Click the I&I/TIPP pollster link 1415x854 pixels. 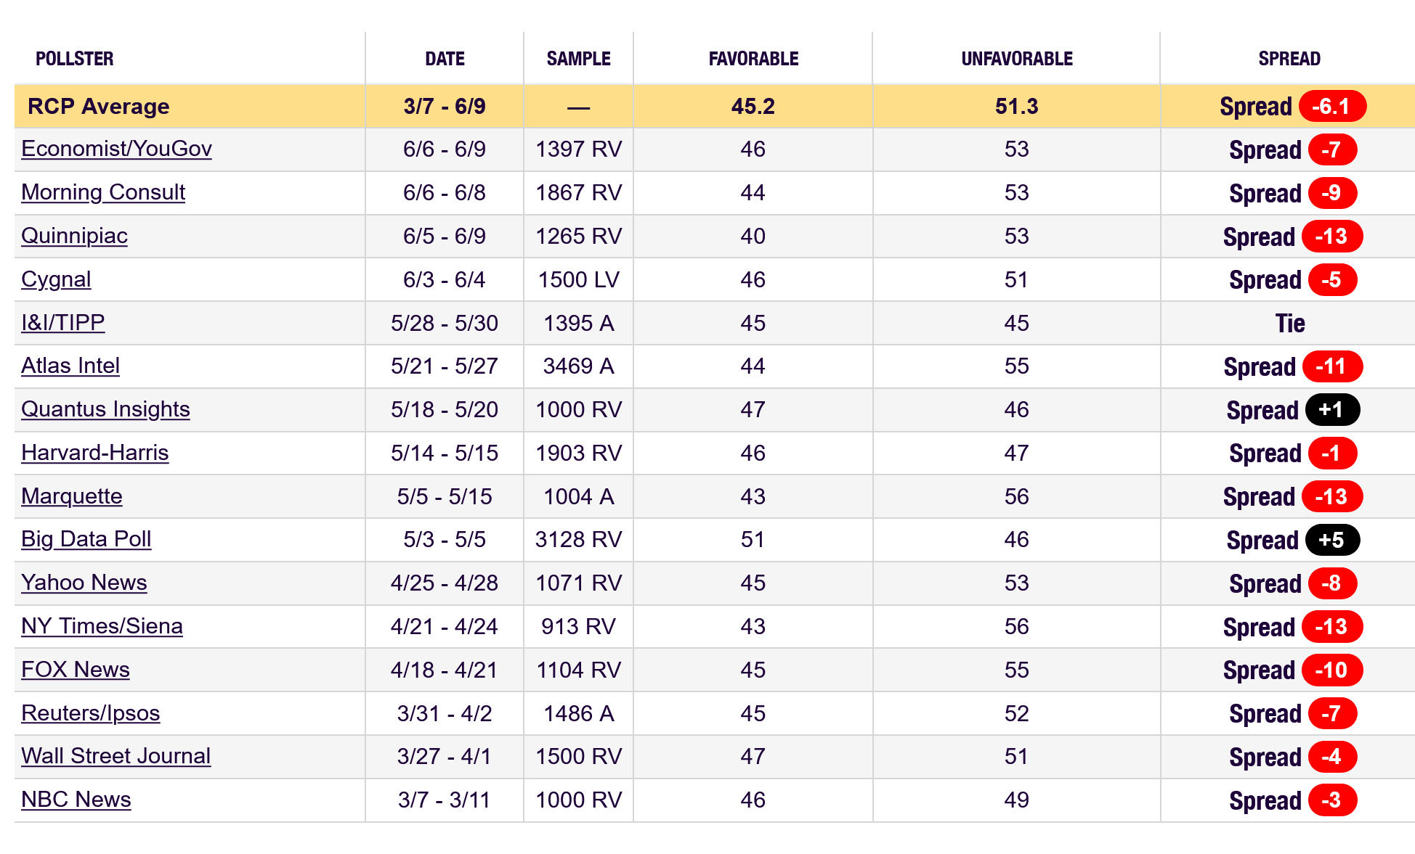coord(62,322)
